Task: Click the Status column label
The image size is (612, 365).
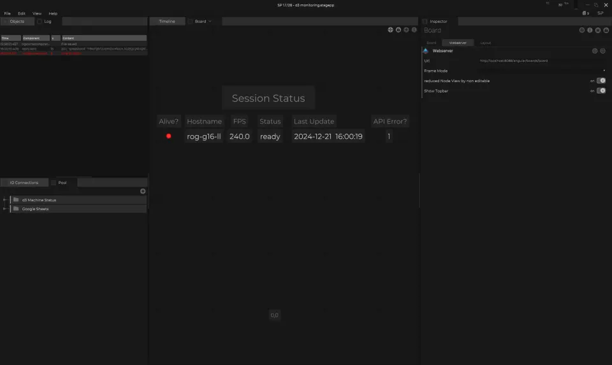Action: (x=270, y=121)
